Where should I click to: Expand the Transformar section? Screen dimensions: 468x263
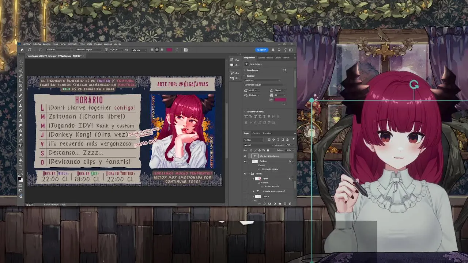[244, 70]
